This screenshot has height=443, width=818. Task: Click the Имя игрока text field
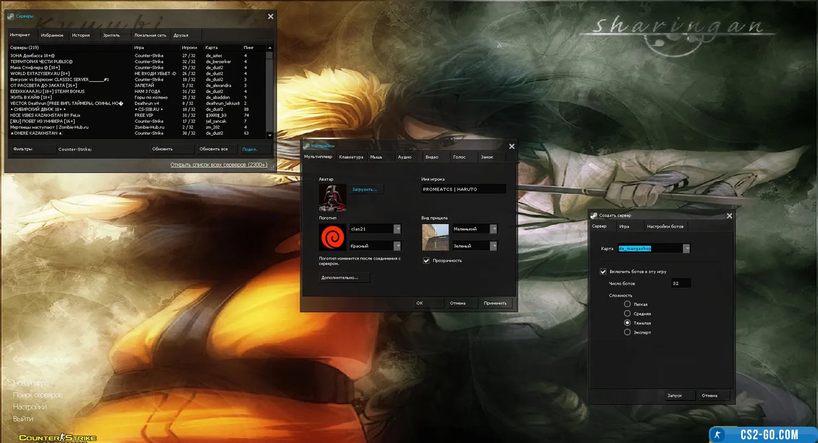464,189
